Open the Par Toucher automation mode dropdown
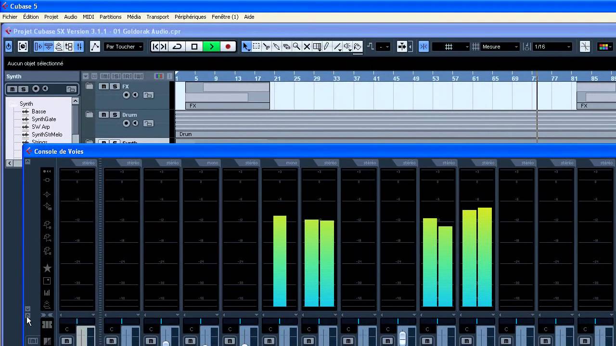Screen dimensions: 616x346 coord(124,47)
